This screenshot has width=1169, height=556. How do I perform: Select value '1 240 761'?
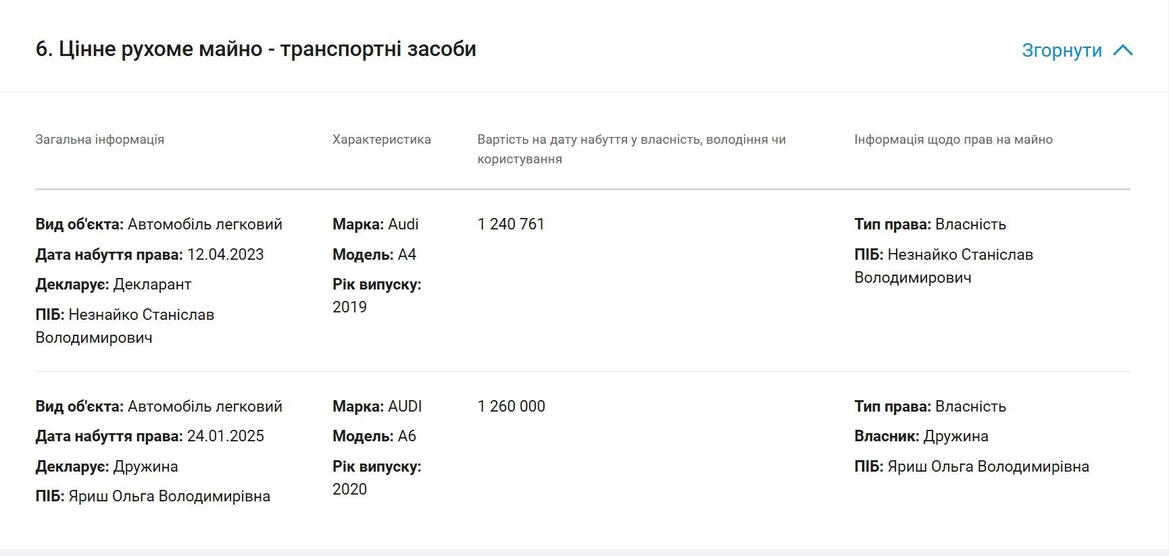pos(511,224)
